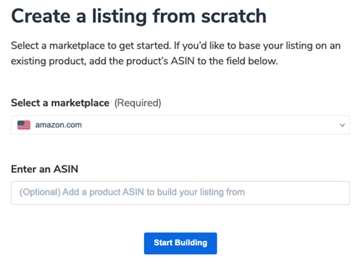Click the 'Start' word on the blue button

(162, 243)
